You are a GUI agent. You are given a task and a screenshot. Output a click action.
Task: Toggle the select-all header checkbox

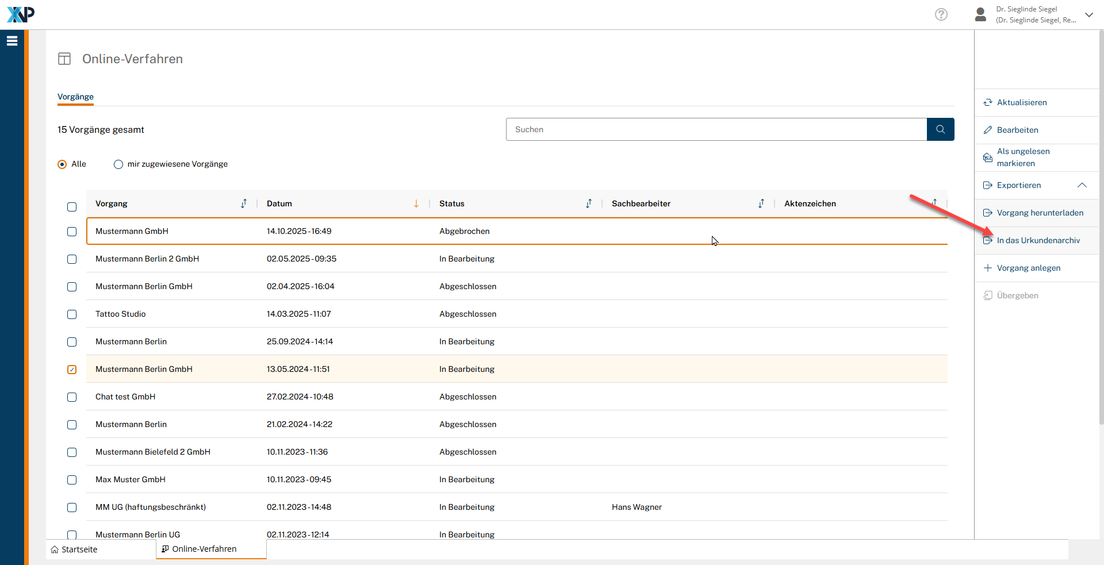tap(72, 207)
